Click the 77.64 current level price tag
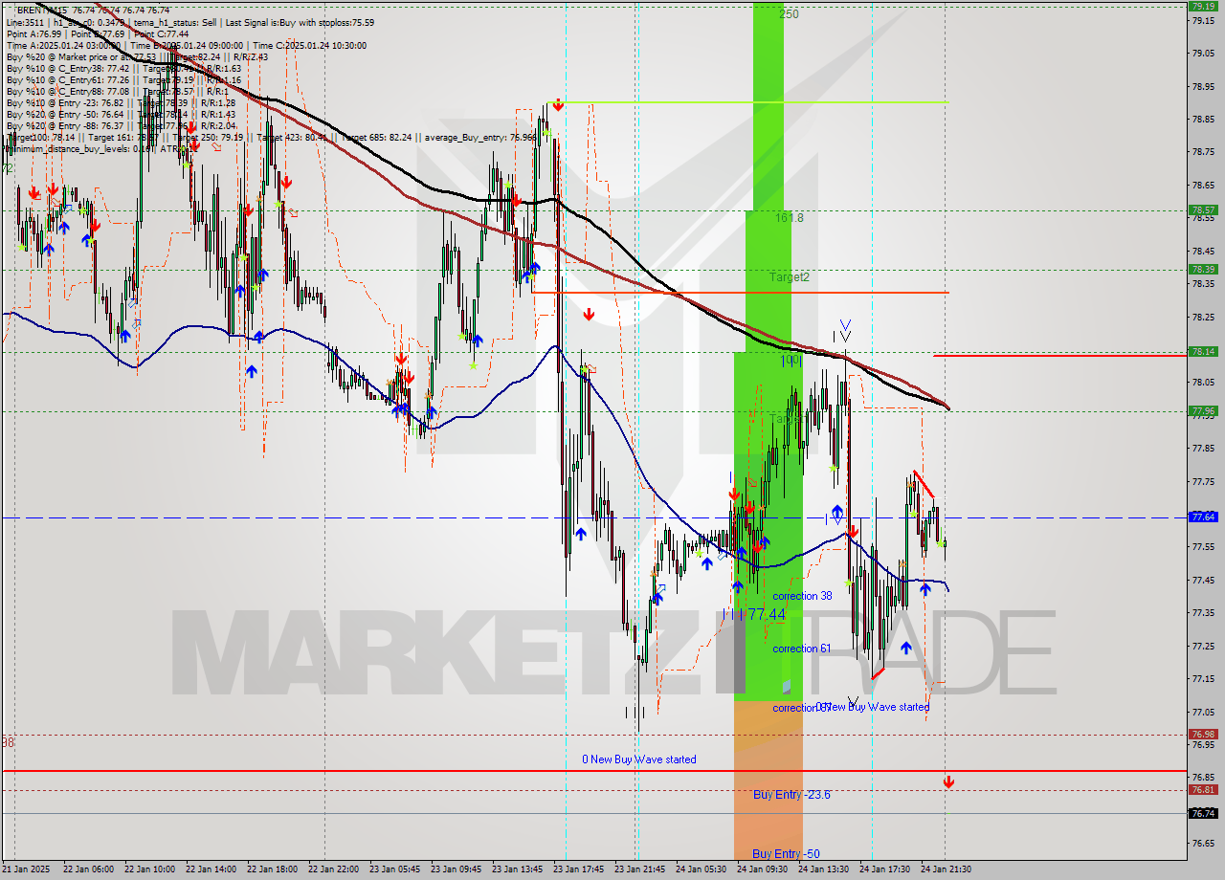 point(1203,517)
